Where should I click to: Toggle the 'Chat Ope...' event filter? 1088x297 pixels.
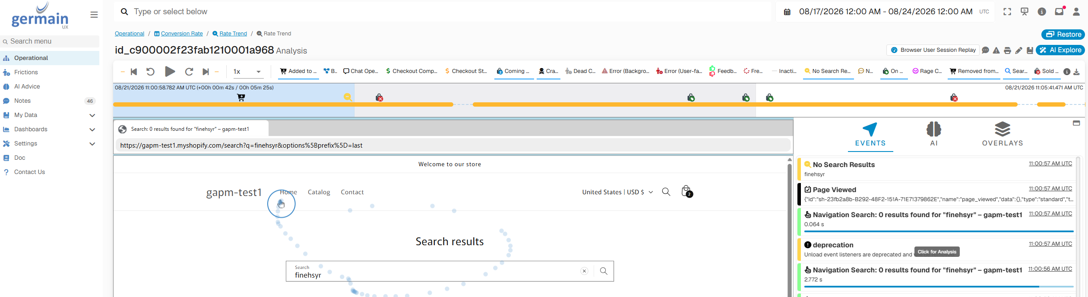pyautogui.click(x=361, y=72)
